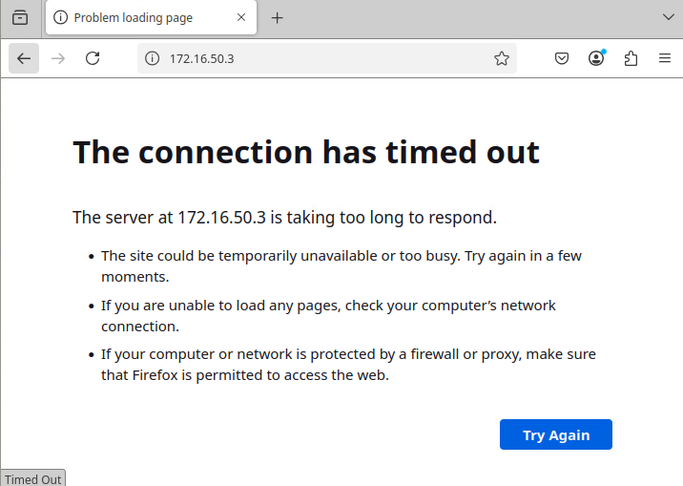Screen dimensions: 683x486
Task: Open the hamburger application menu
Action: [665, 58]
